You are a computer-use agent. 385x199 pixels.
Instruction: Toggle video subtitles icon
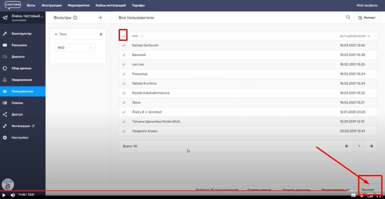coord(353,195)
